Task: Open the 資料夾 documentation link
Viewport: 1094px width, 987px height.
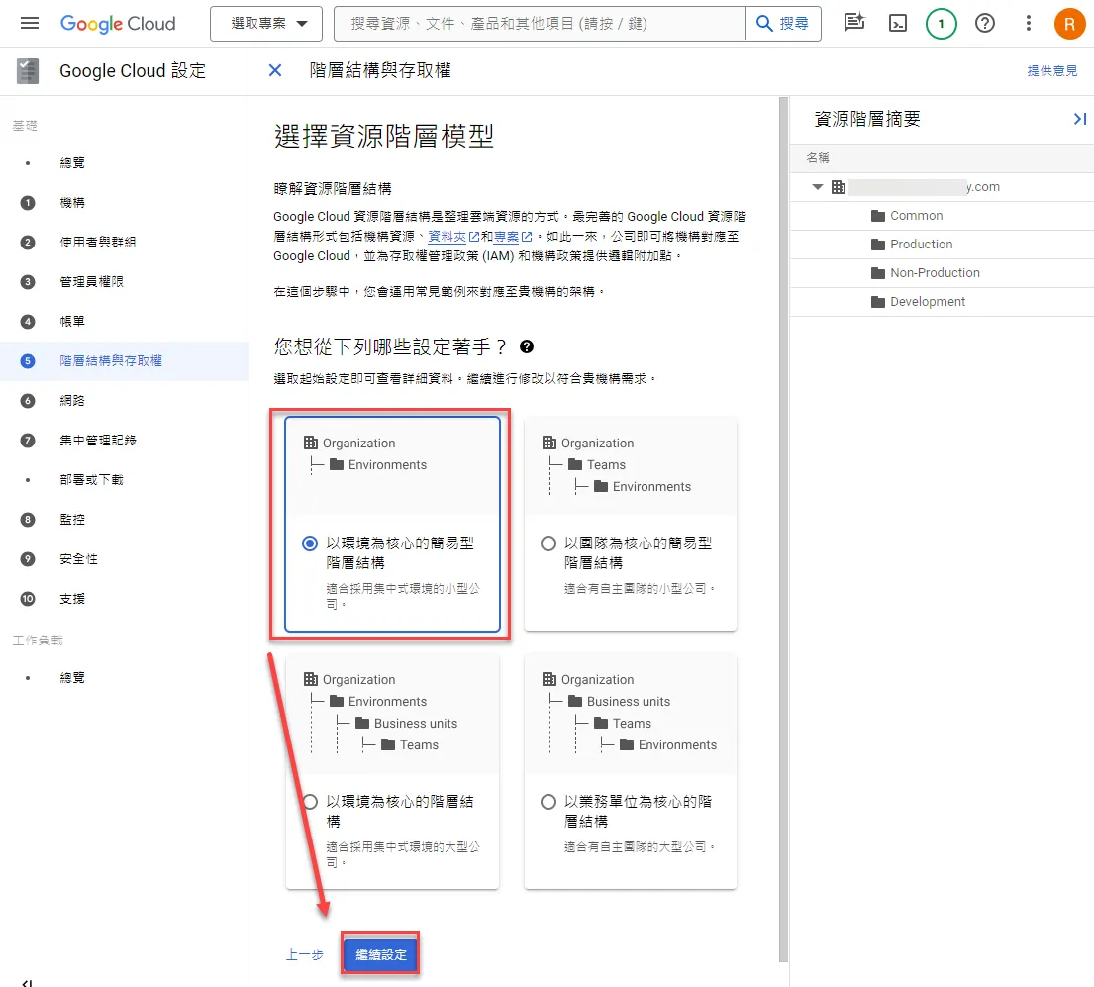Action: (x=452, y=237)
